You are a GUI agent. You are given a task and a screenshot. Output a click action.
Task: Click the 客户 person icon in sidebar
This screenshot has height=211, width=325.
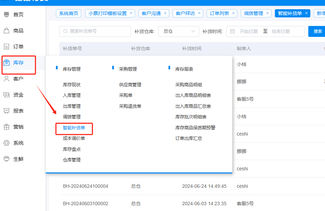pyautogui.click(x=6, y=79)
